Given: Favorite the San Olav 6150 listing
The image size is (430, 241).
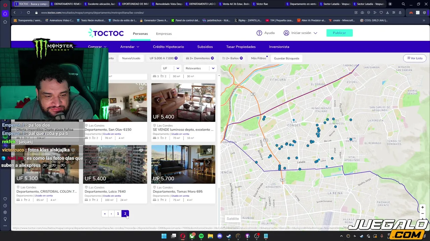Looking at the screenshot, I should tap(141, 89).
